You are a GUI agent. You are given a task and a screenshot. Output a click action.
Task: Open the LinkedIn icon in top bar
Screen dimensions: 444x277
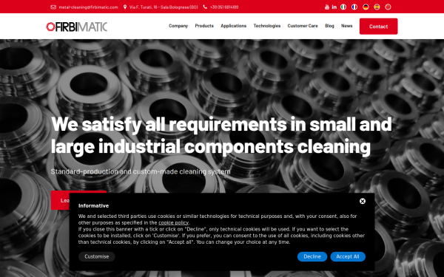tap(334, 7)
